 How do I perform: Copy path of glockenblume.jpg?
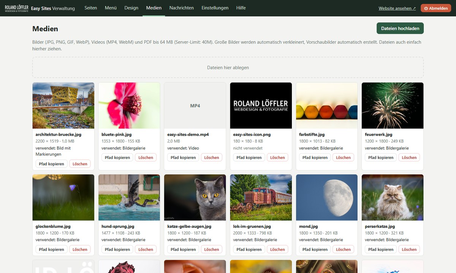tap(52, 249)
